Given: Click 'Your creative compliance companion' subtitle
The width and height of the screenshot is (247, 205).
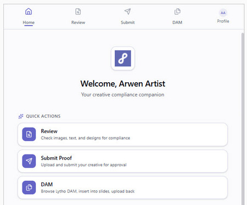Looking at the screenshot, I should point(122,95).
